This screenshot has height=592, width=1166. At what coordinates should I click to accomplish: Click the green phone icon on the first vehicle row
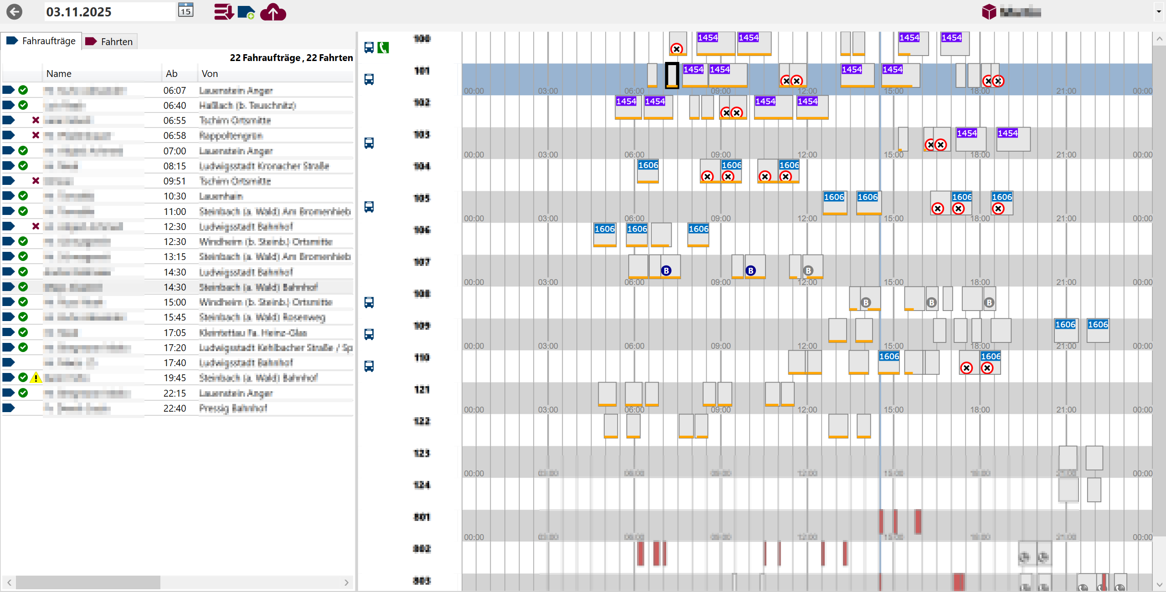point(383,47)
